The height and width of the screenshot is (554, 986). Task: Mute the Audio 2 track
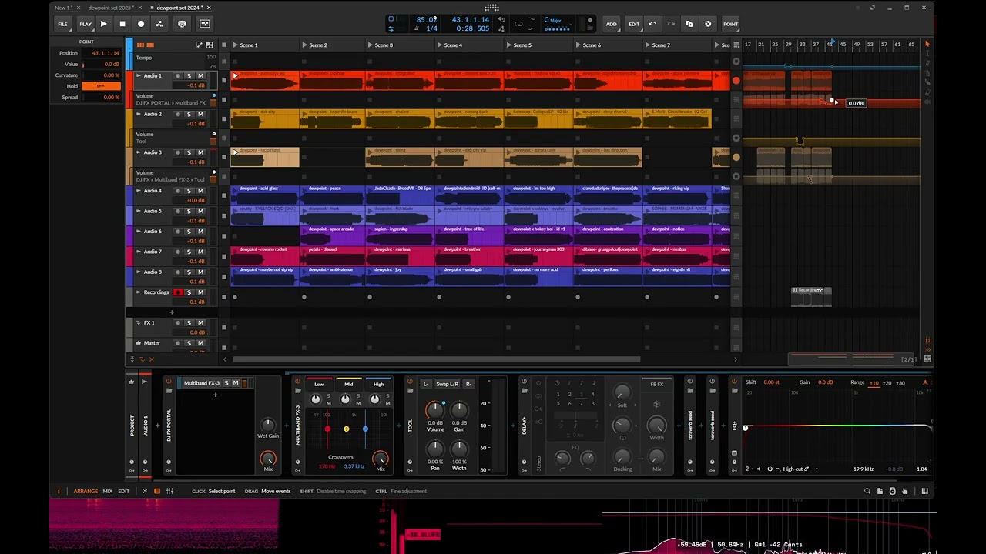click(200, 114)
